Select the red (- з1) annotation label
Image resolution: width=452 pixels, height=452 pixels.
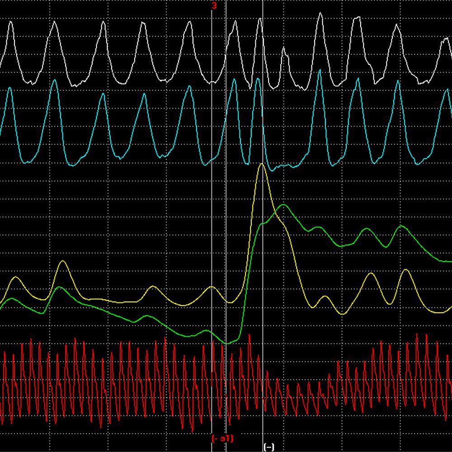tap(222, 438)
